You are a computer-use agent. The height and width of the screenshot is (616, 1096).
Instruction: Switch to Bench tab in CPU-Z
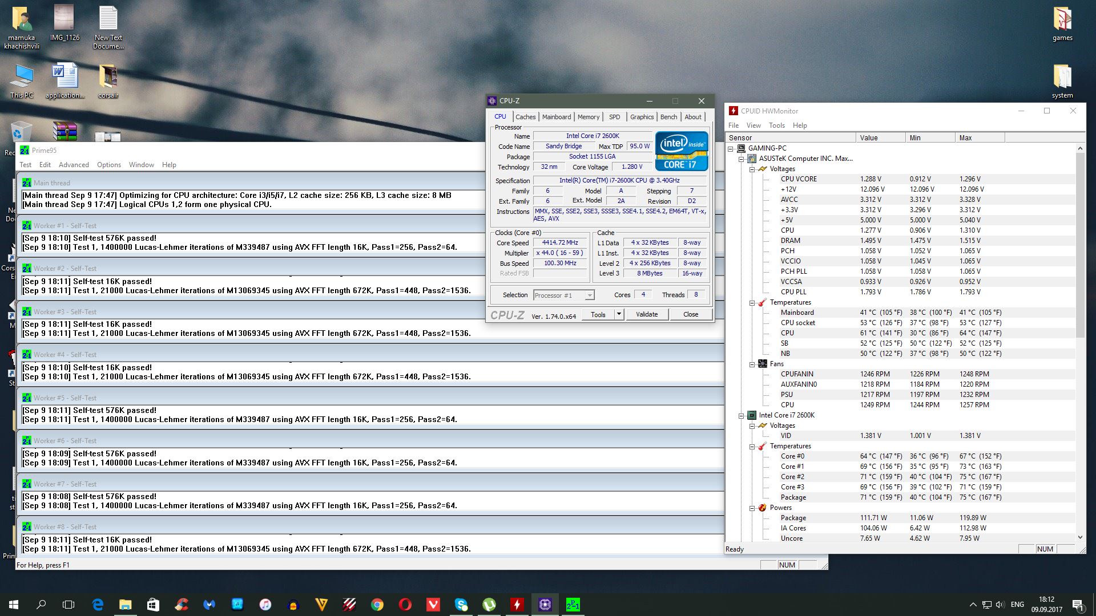pos(668,117)
